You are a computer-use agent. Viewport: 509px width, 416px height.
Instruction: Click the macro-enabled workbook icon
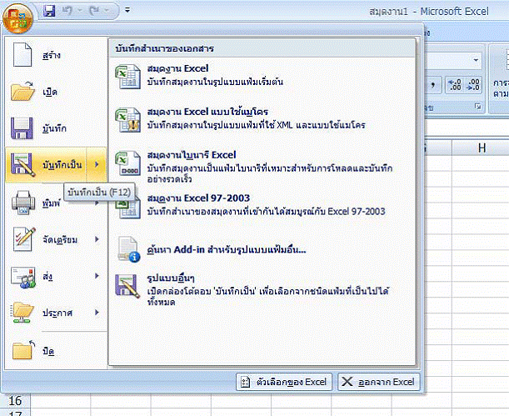point(128,120)
